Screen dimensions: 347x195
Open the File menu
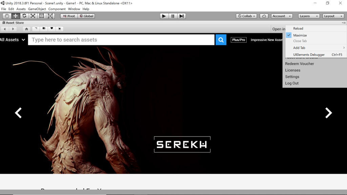pyautogui.click(x=3, y=9)
